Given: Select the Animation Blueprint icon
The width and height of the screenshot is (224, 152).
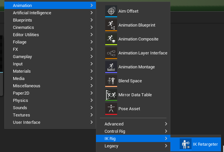Looking at the screenshot, I should coord(111,25).
